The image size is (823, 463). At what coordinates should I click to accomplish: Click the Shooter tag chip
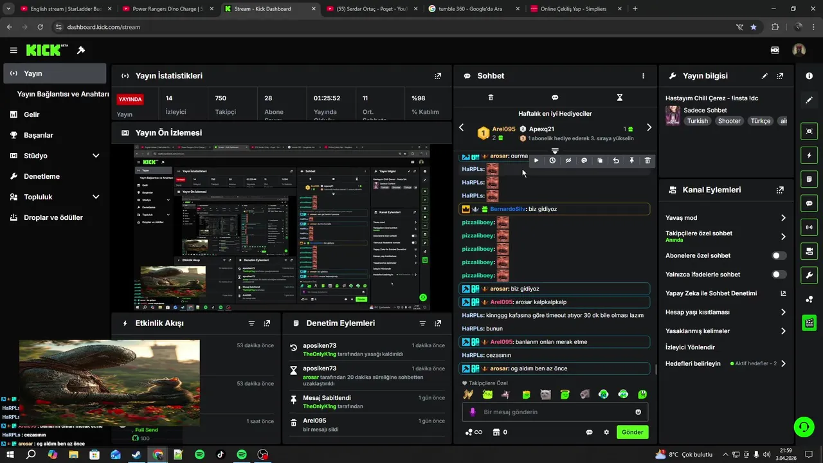(729, 121)
